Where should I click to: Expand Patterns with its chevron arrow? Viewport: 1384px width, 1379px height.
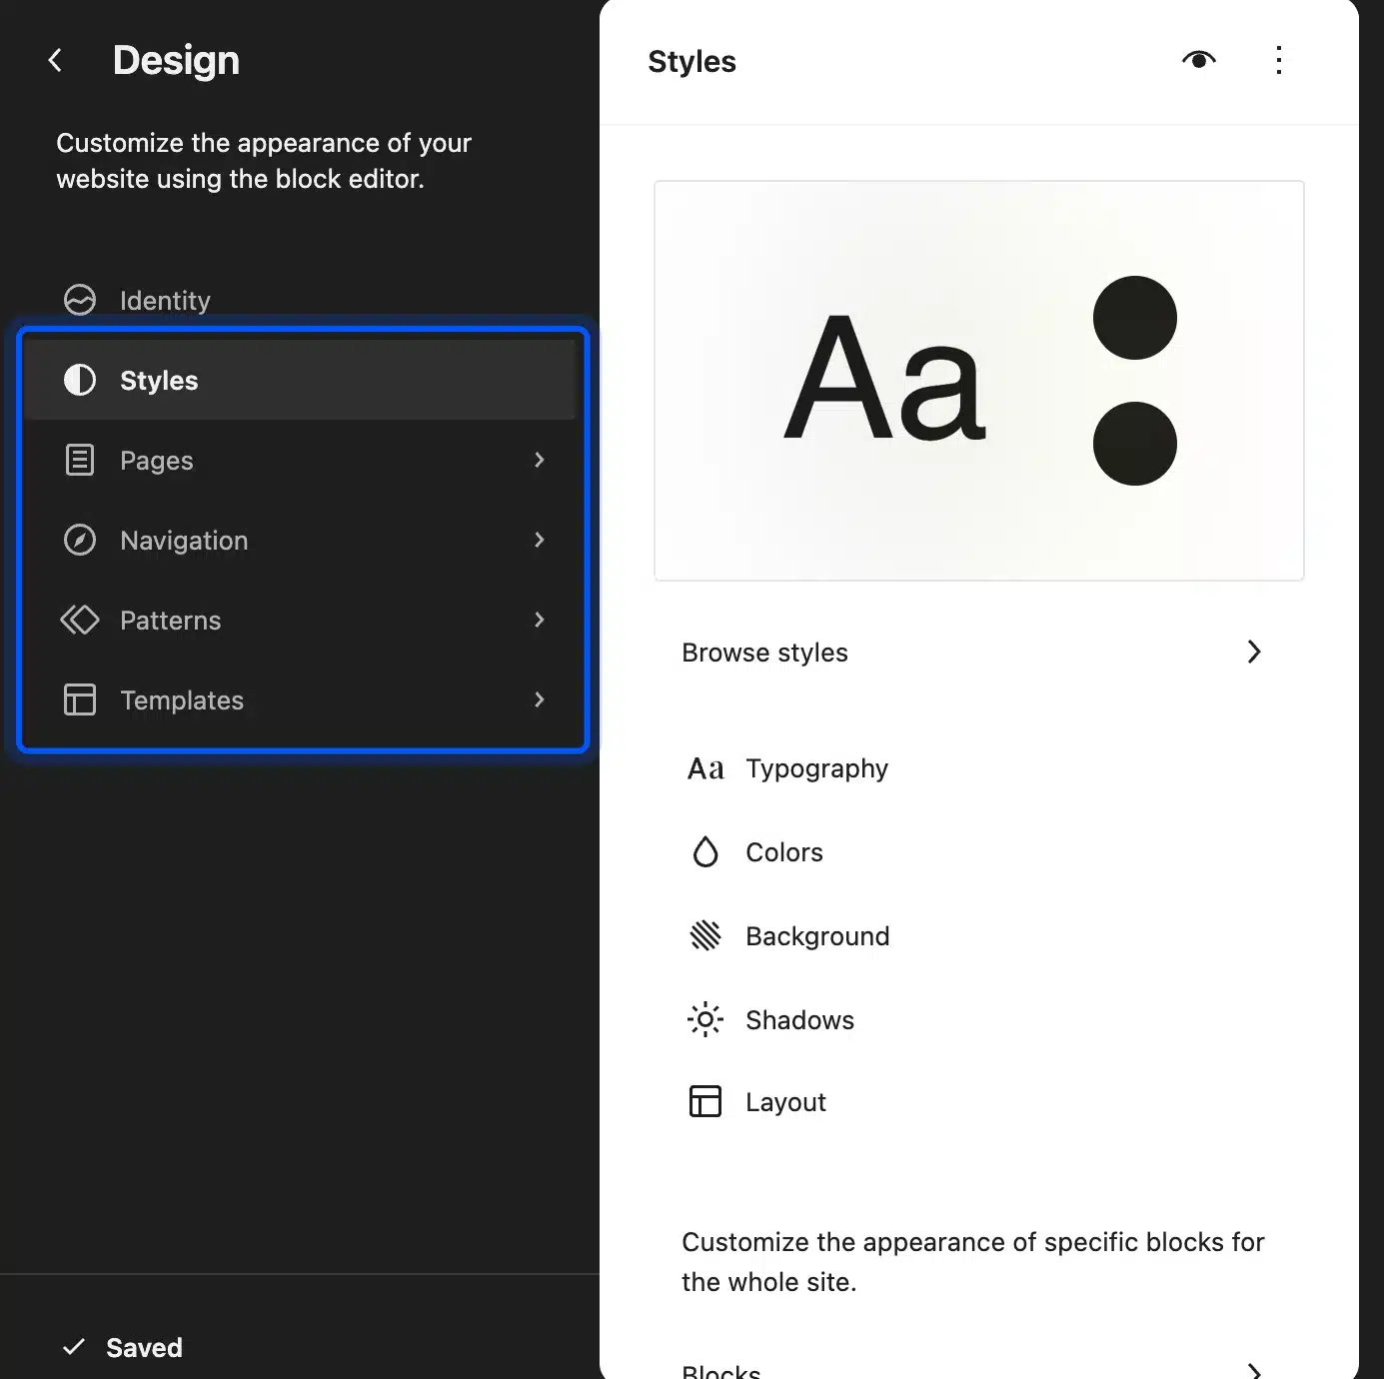(x=540, y=620)
